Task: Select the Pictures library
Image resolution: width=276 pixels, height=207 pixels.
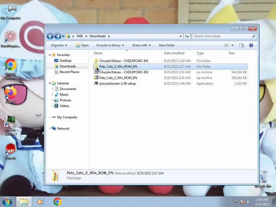Action: [x=65, y=100]
